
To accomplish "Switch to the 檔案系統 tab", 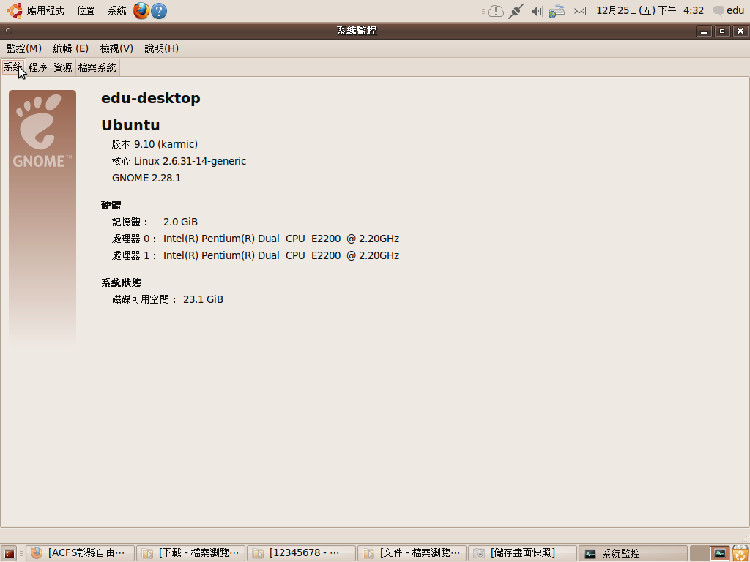I will (x=97, y=67).
